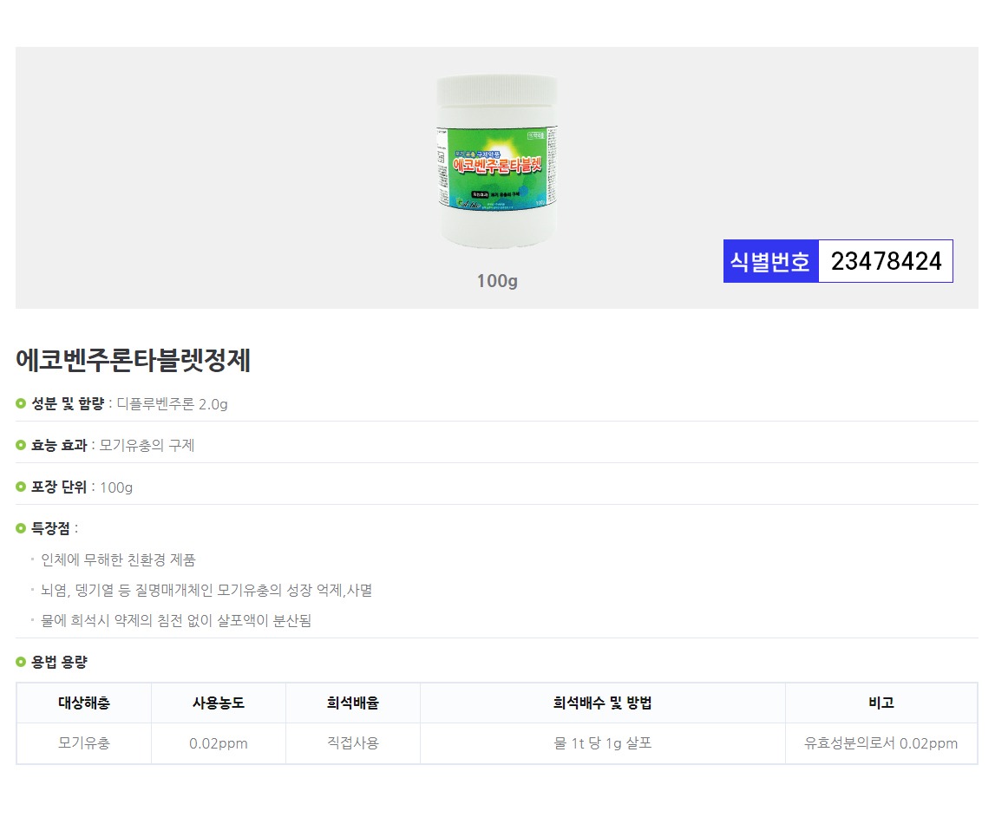Click the 디플루벤주론 2.0g ingredient text
Screen dimensions: 995x824
click(x=173, y=403)
